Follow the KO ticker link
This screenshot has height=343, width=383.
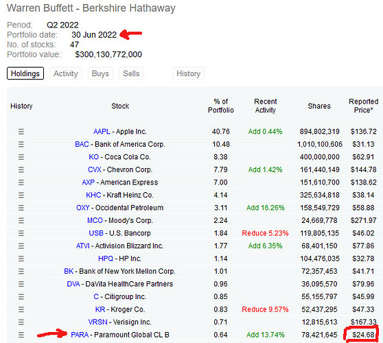(94, 157)
